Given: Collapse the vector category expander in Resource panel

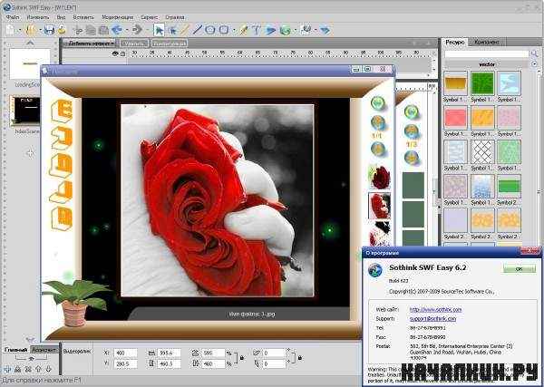Looking at the screenshot, I should (534, 64).
